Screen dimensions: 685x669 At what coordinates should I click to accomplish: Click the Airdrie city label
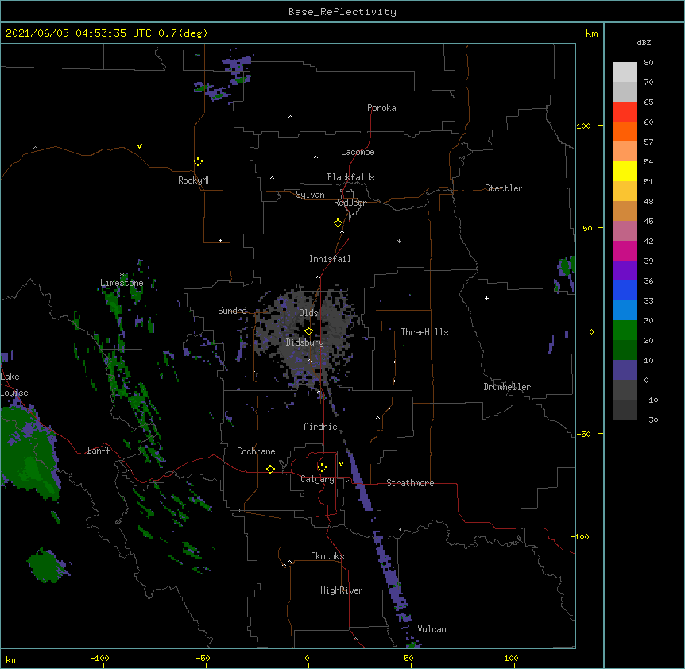pos(320,427)
